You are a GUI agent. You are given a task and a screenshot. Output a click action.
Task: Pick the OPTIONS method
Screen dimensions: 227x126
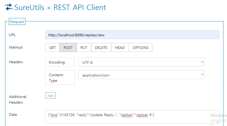tap(140, 48)
